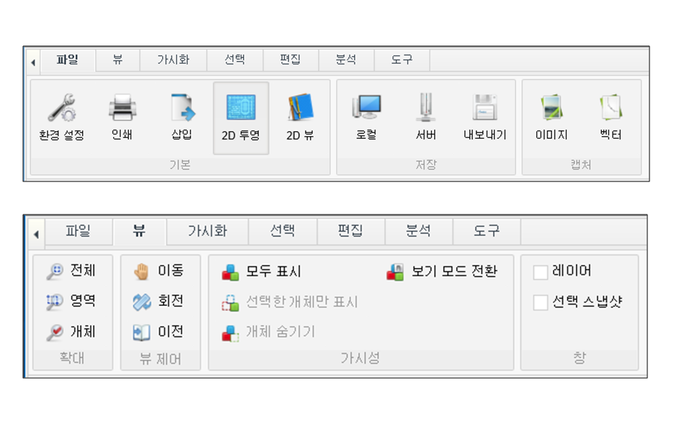
Task: Open 환경 설정 (preferences) wrench icon
Action: click(61, 109)
